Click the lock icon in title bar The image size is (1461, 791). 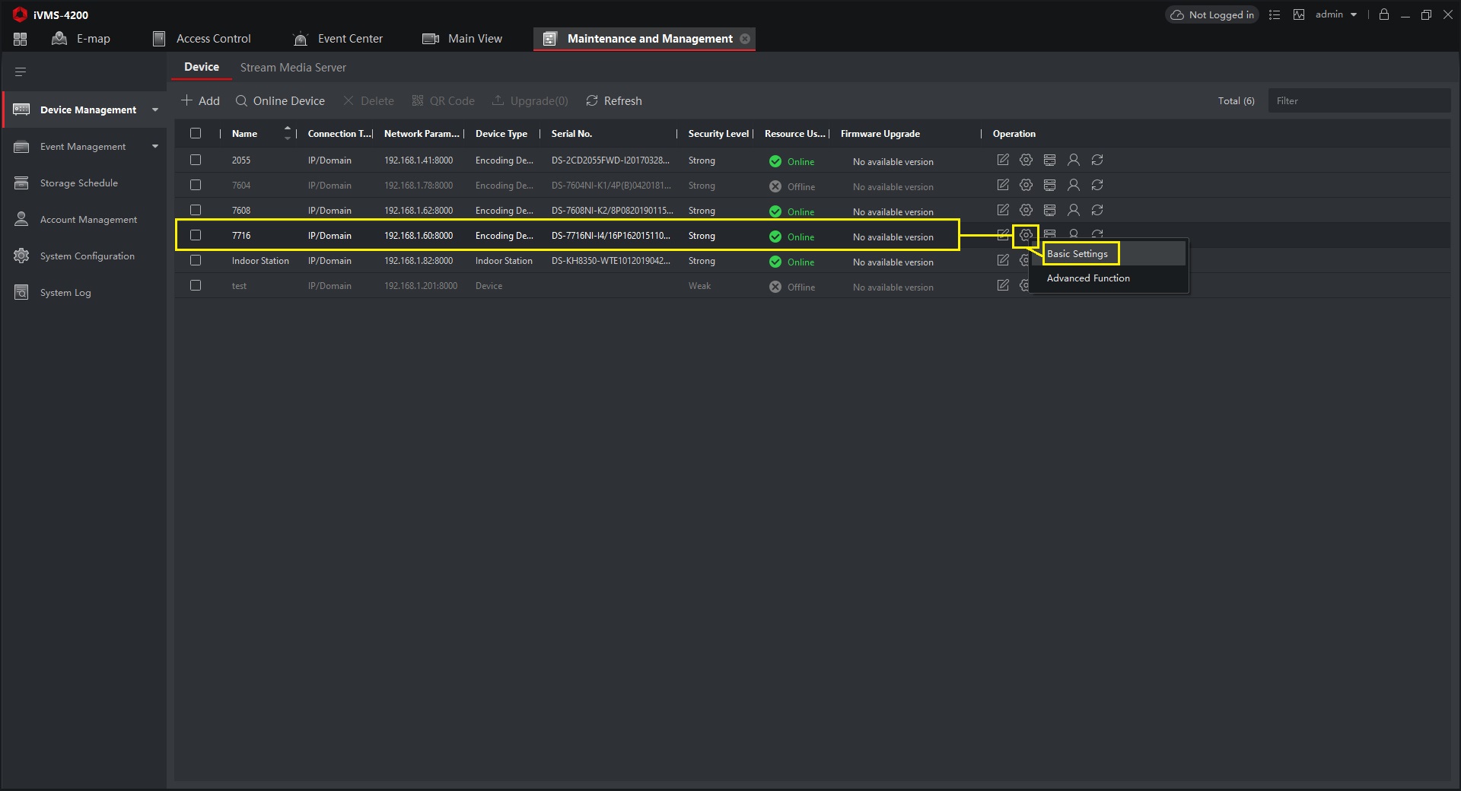pyautogui.click(x=1383, y=14)
